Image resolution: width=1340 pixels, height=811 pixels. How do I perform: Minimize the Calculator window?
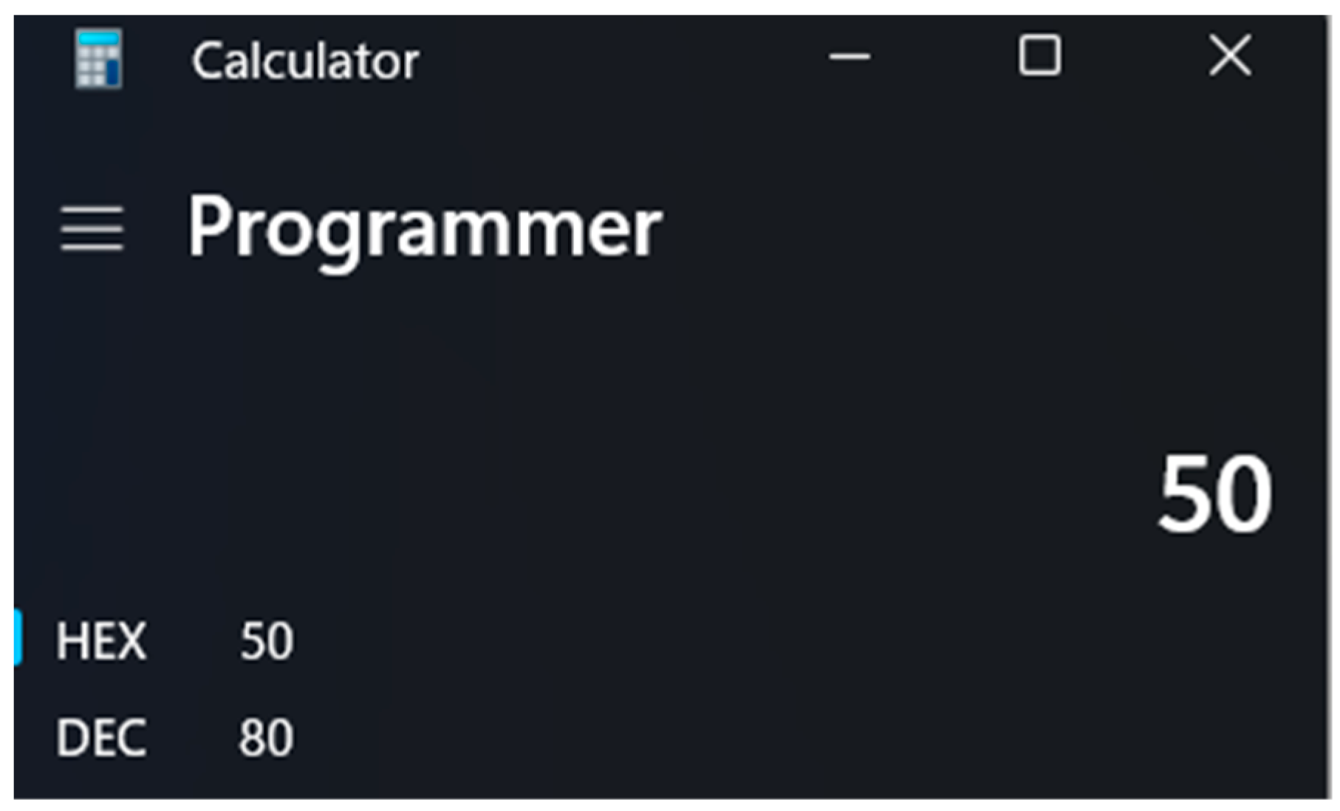coord(849,57)
